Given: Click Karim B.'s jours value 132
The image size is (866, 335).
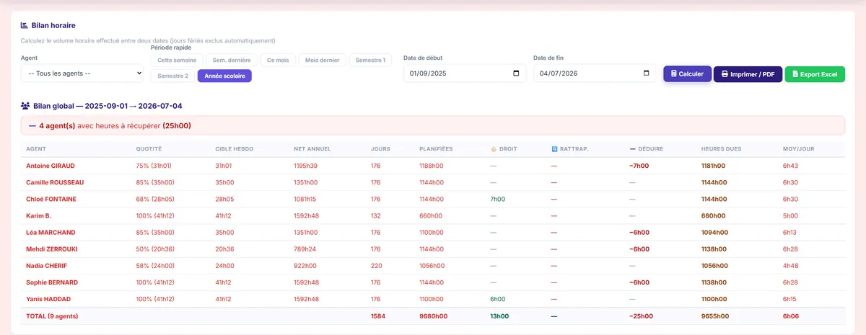Looking at the screenshot, I should (x=375, y=215).
